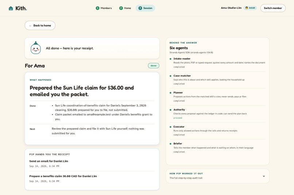Click the Case matcher description text
The image size is (294, 195).
click(x=209, y=80)
